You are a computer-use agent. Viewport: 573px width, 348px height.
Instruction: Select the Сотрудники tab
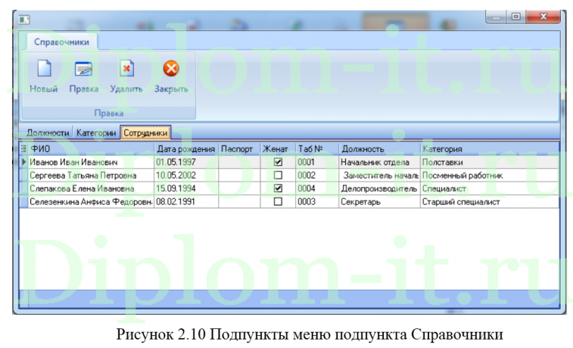pyautogui.click(x=145, y=133)
